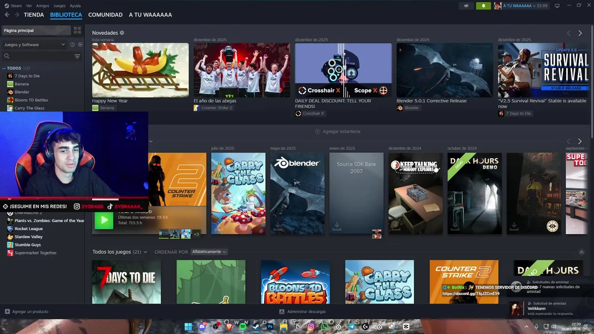Open the announcements megaphone icon
Screen dimensions: 594x334
pos(466,6)
